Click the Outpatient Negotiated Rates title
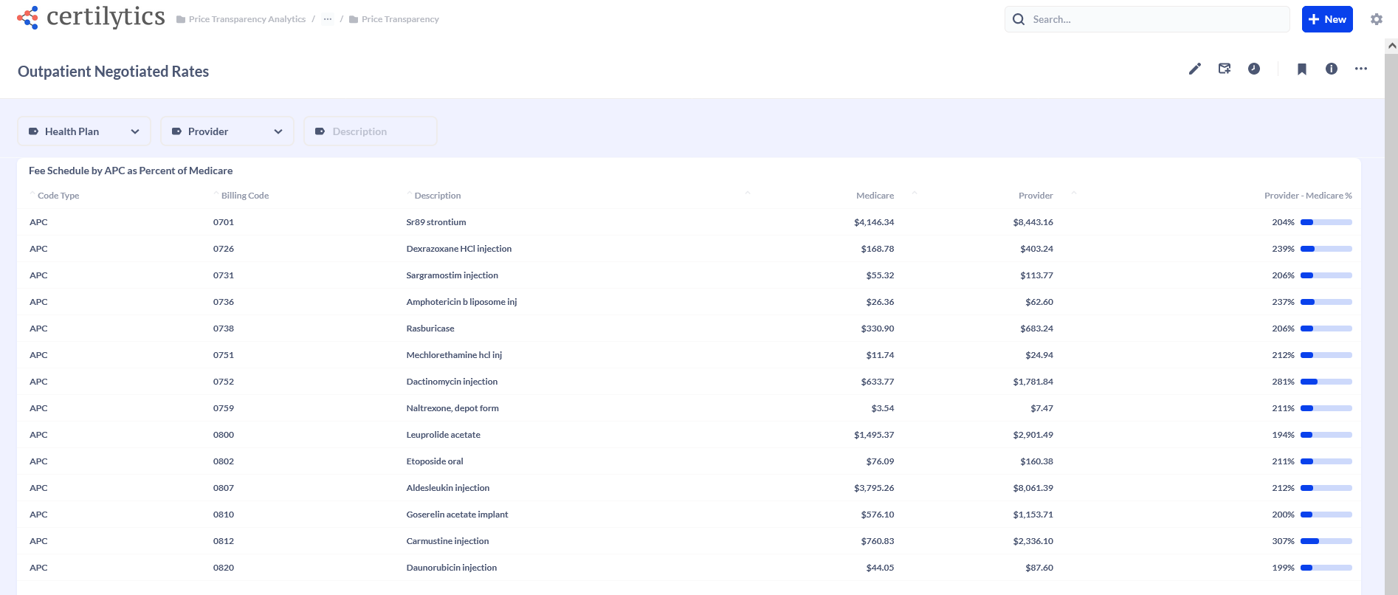This screenshot has height=595, width=1398. click(114, 72)
